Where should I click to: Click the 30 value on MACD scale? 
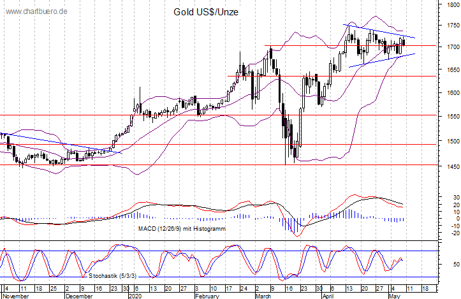[x=457, y=197]
